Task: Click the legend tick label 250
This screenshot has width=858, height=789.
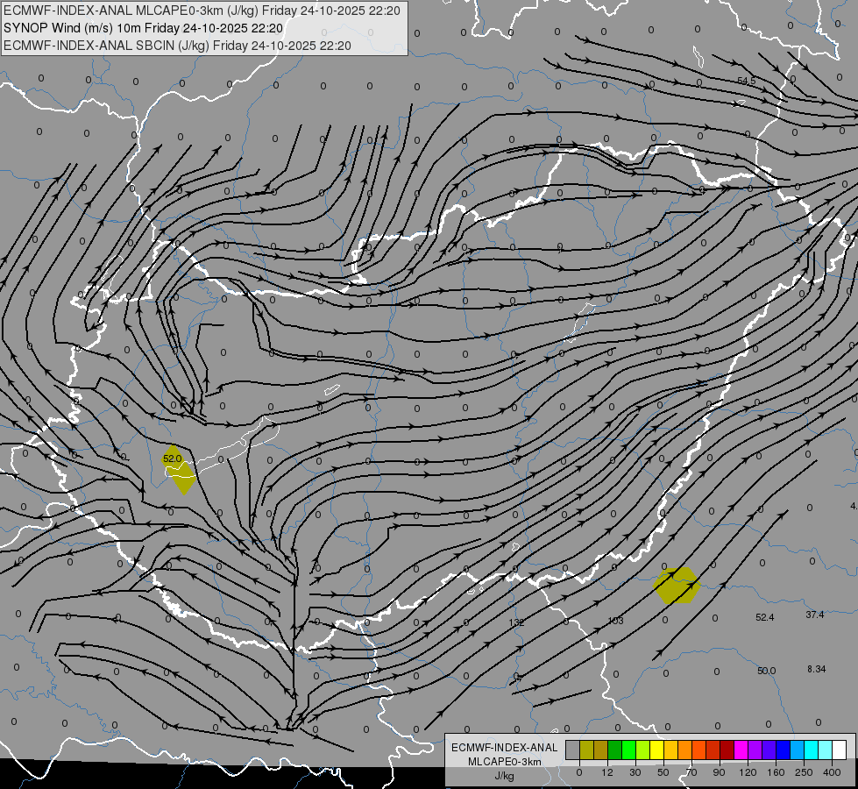Action: 804,772
